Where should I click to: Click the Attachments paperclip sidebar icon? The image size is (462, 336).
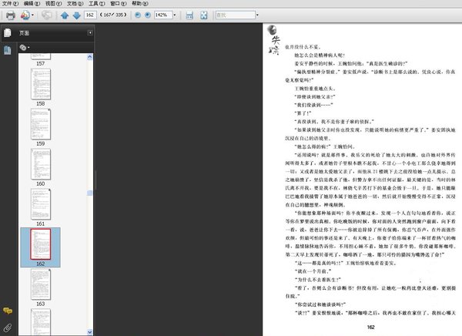8,328
